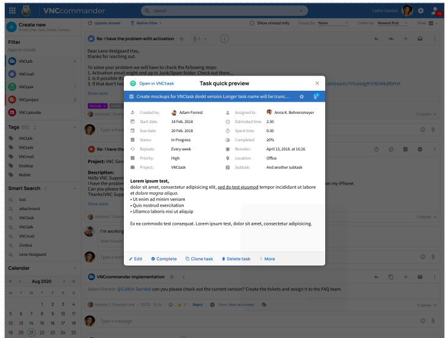Click the Desktop tag
Screen dimensions: 446x338
click(26, 166)
